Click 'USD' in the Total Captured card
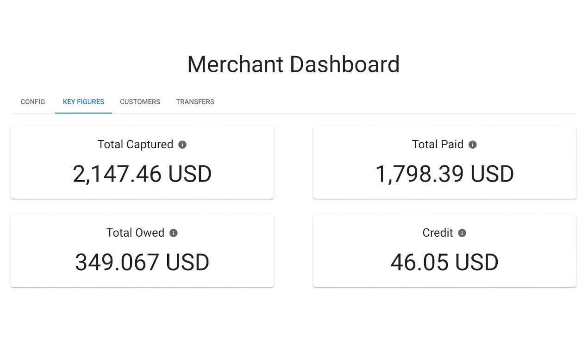Image resolution: width=588 pixels, height=352 pixels. 190,175
